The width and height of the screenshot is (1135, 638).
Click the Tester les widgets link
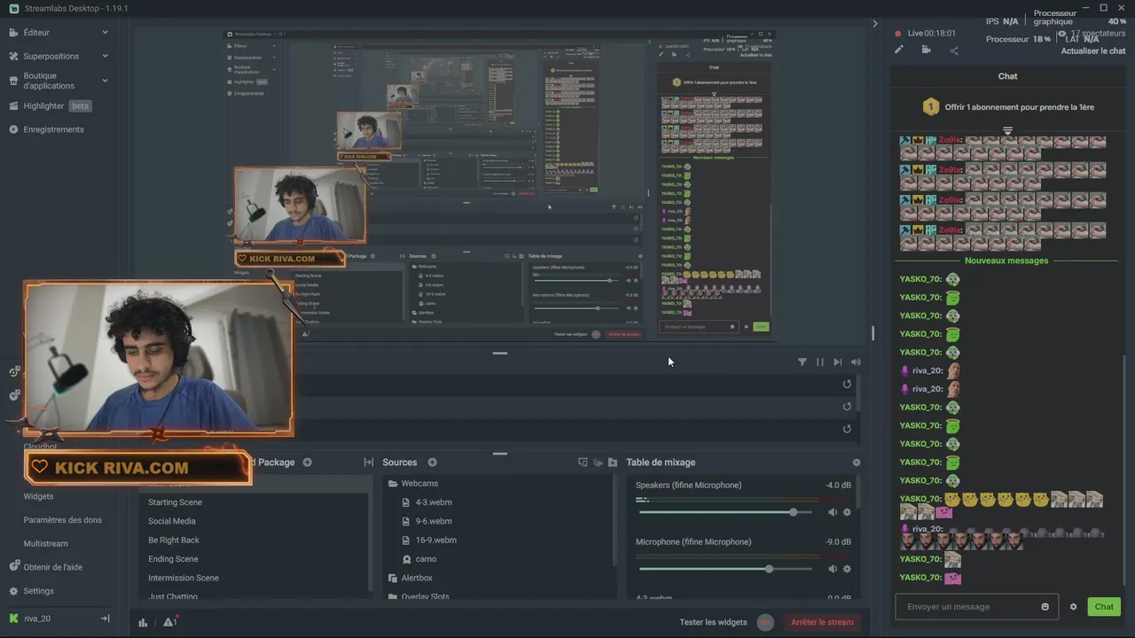[713, 622]
